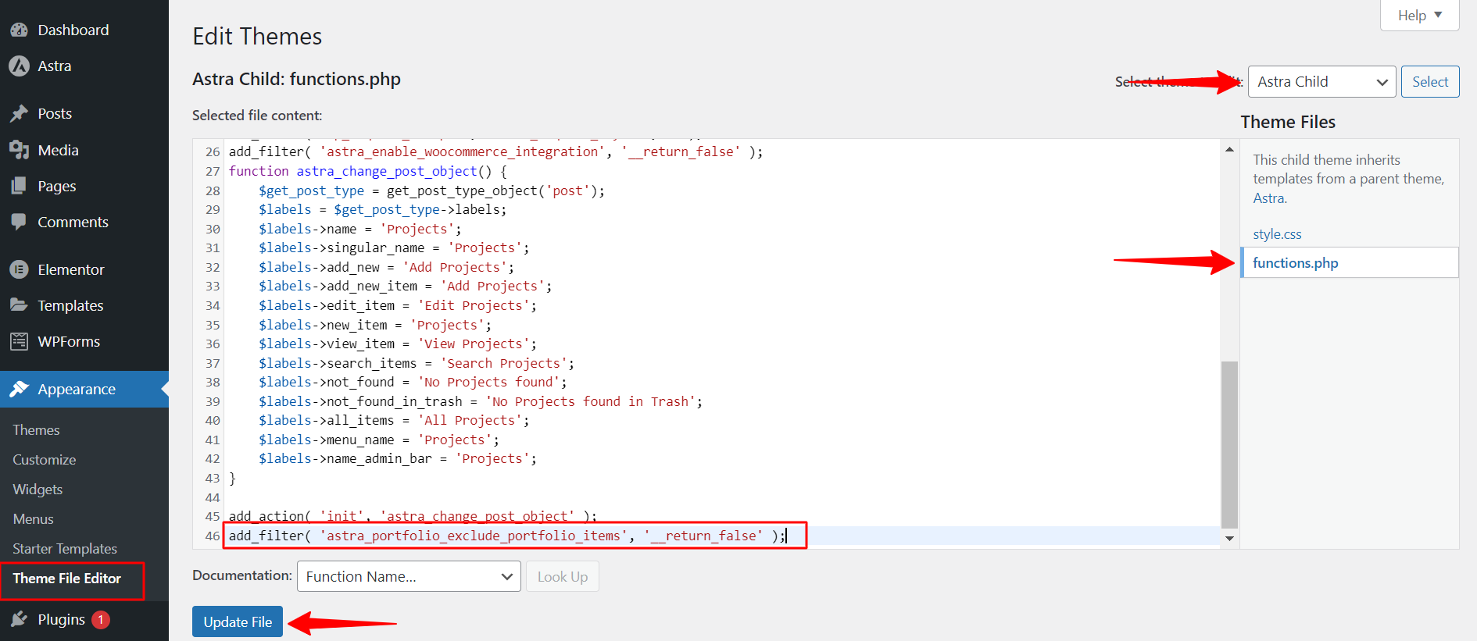Click the code editor scroll up arrow

pos(1229,149)
